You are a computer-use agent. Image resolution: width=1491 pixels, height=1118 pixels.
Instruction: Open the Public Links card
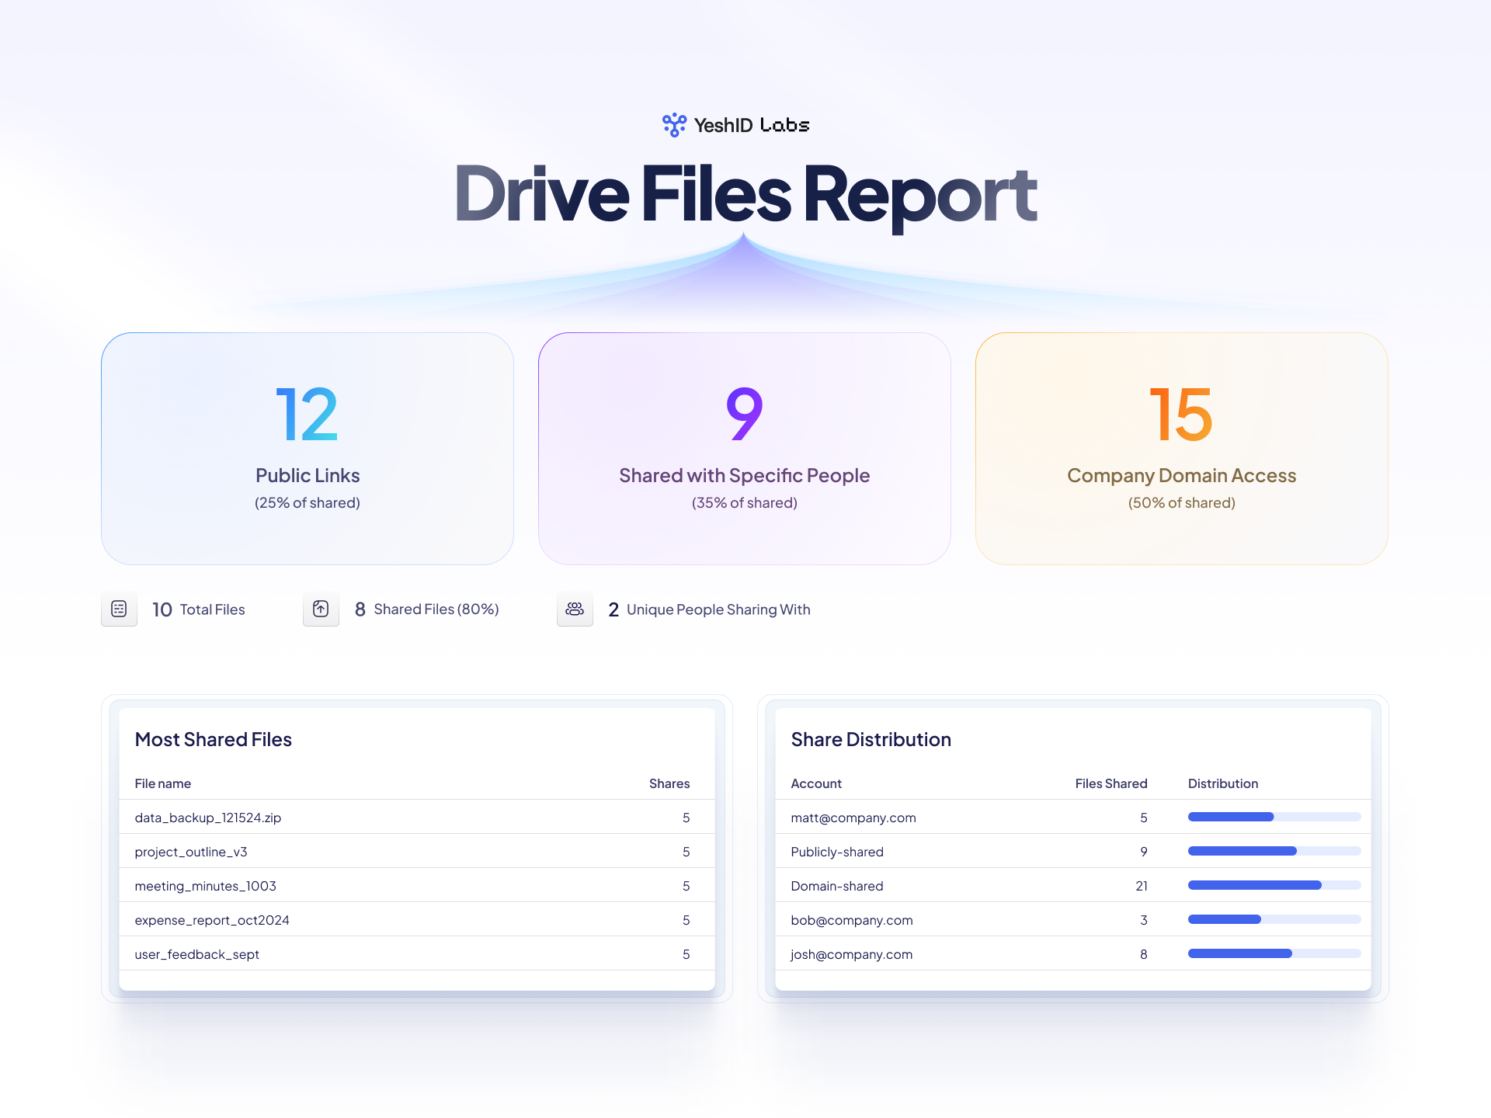tap(308, 449)
